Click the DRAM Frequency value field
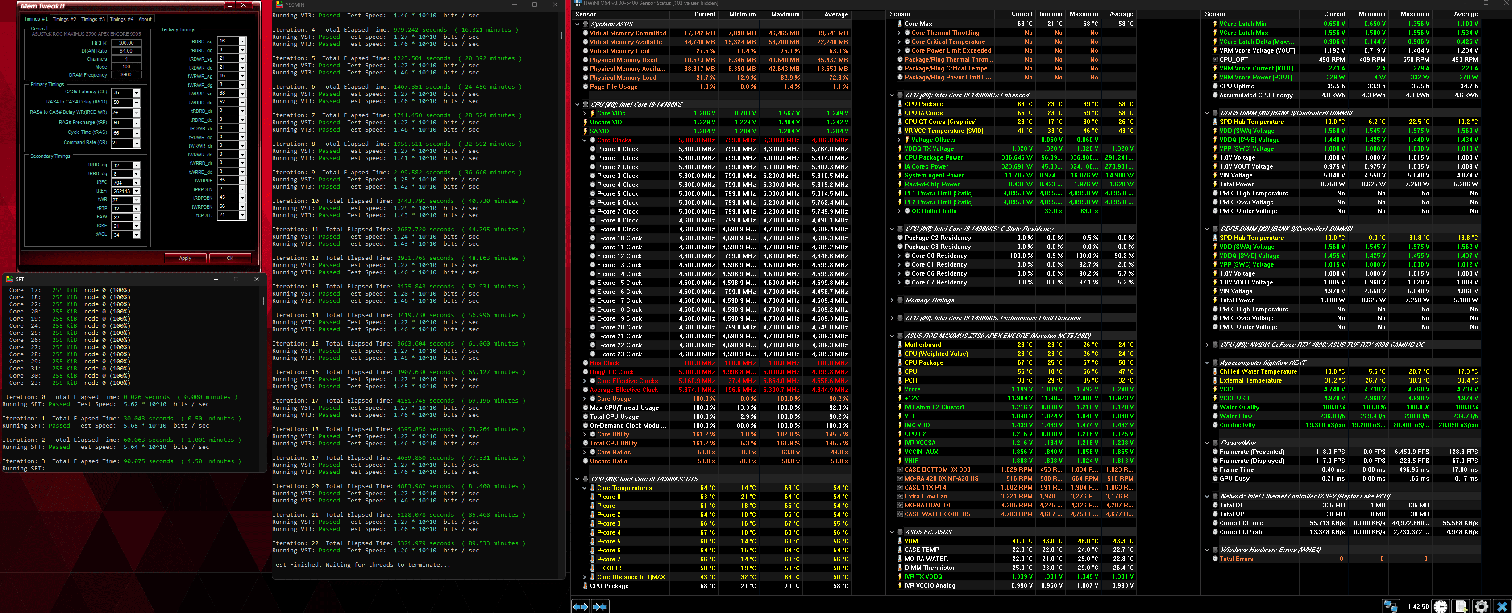The height and width of the screenshot is (613, 1512). [x=126, y=75]
